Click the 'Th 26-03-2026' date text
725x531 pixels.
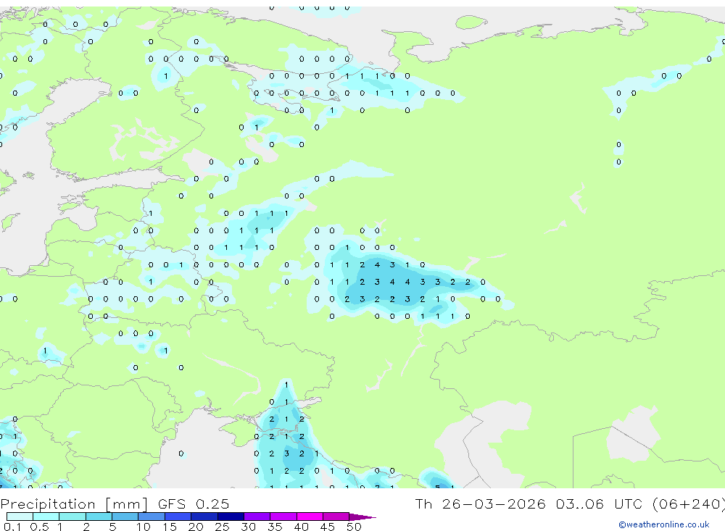coord(480,503)
